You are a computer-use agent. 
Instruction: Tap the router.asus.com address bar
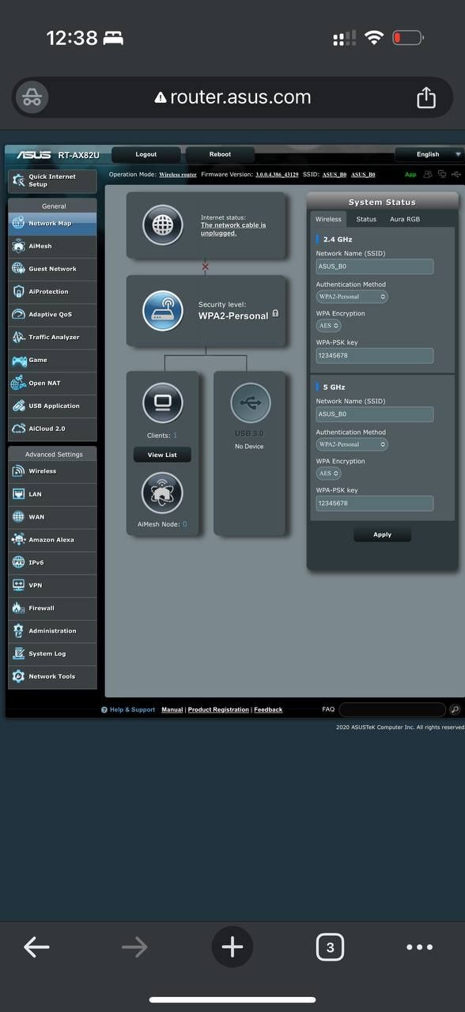pos(232,97)
